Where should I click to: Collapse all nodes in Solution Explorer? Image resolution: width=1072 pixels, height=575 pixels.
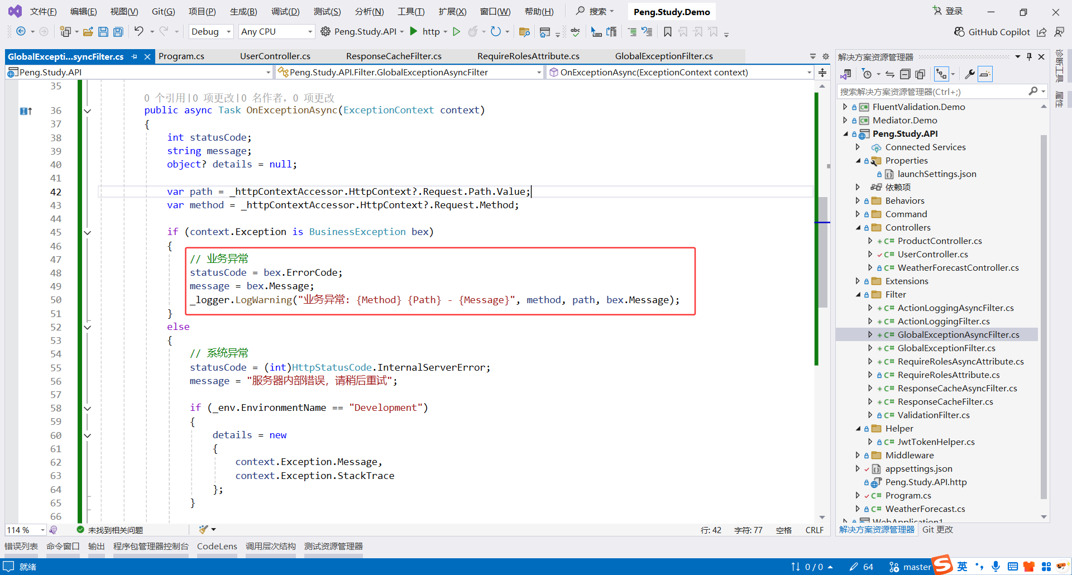click(x=905, y=74)
